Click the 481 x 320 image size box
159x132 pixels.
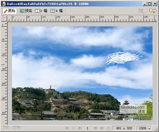pyautogui.click(x=124, y=128)
